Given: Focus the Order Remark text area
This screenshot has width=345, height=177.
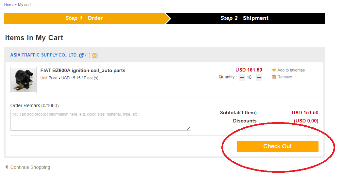Looking at the screenshot, I should point(100,120).
